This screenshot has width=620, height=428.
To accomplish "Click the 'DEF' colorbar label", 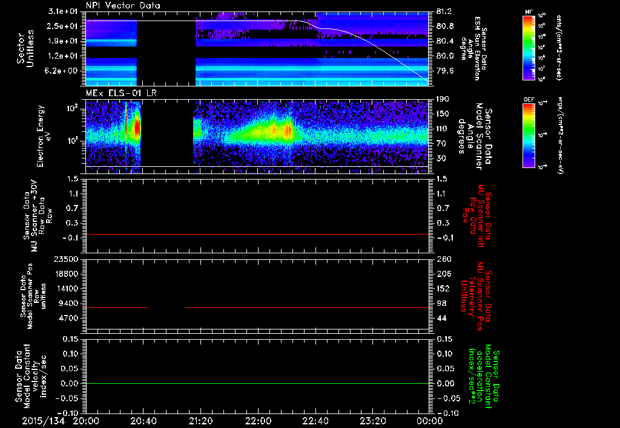I will tap(529, 100).
